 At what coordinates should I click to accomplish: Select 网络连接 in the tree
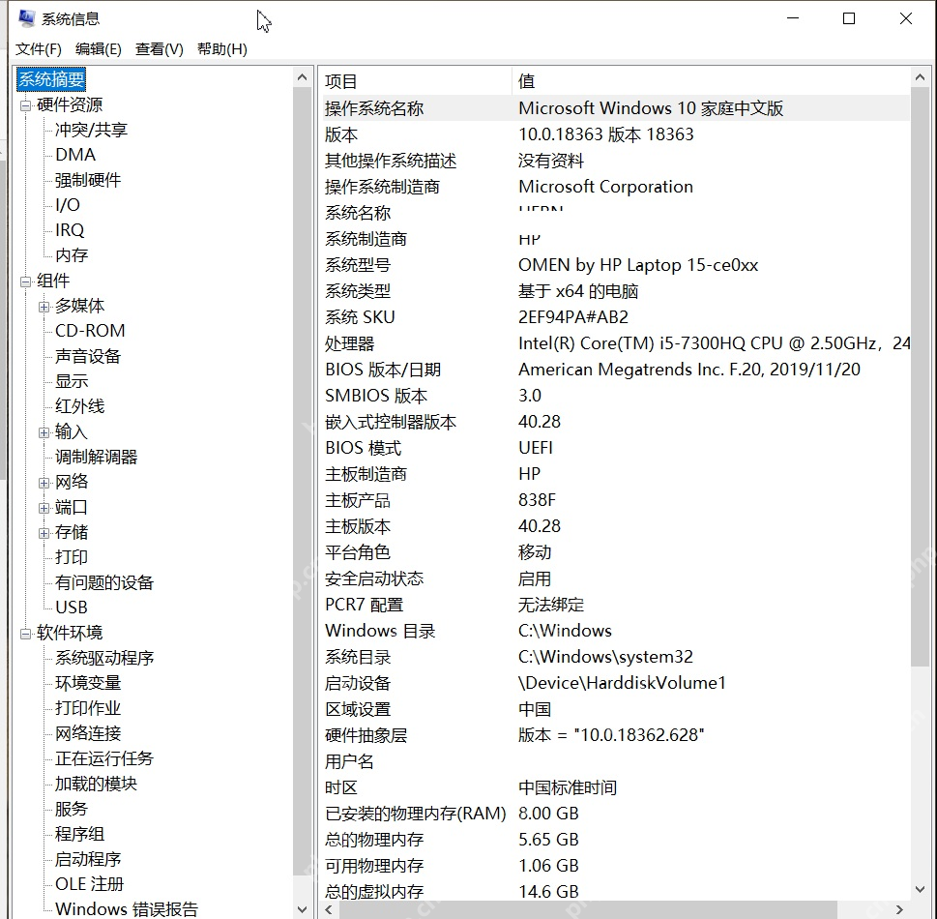click(x=88, y=733)
